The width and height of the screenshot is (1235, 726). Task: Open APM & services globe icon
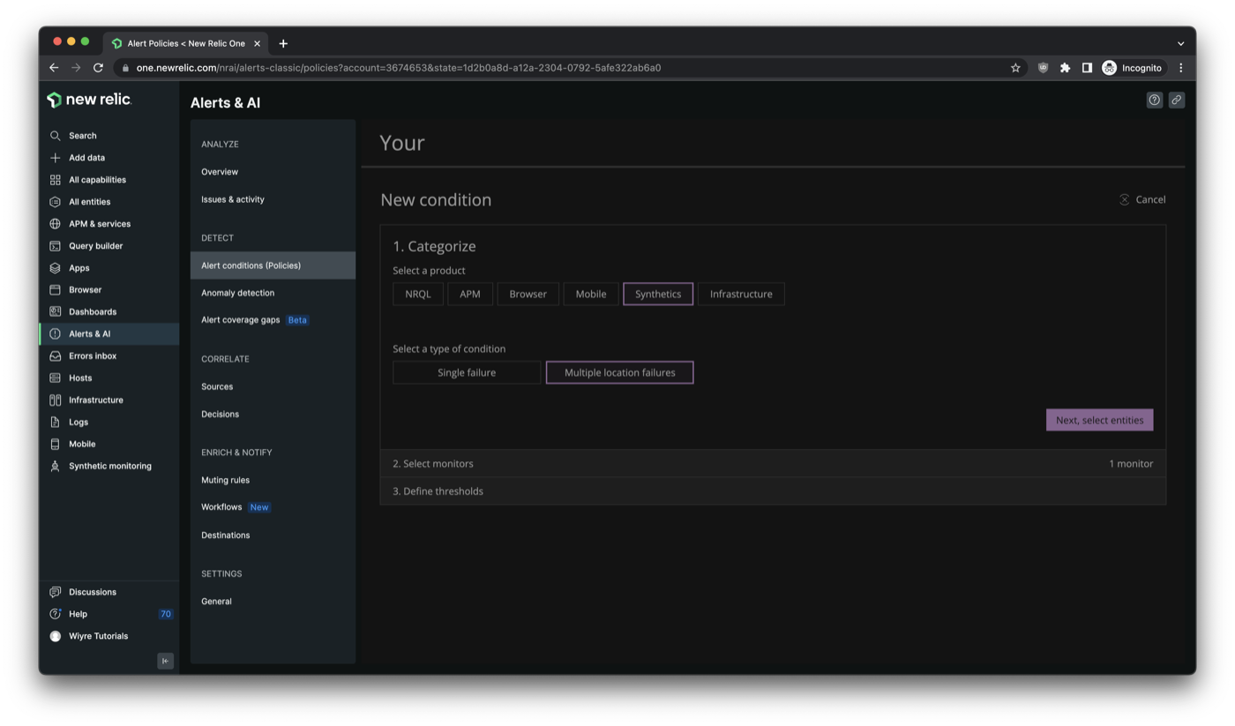(x=55, y=224)
